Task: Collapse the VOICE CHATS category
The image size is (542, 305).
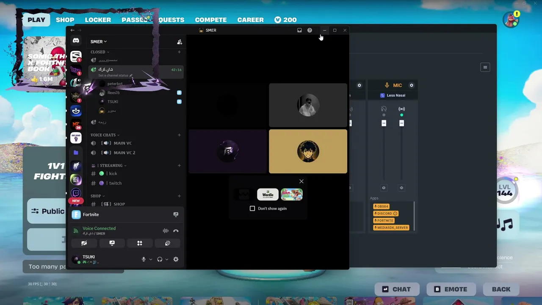Action: point(105,135)
